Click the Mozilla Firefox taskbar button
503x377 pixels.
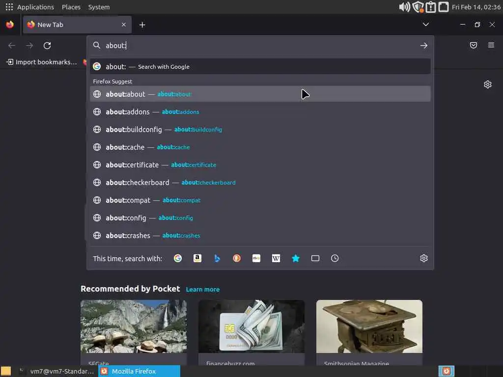coord(139,371)
